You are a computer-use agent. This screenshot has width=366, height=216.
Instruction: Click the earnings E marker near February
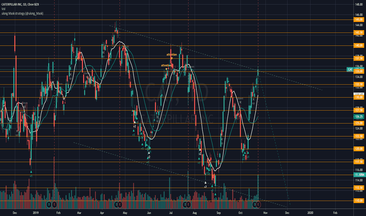pyautogui.click(x=54, y=205)
